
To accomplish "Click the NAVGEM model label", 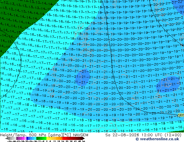I will coord(81,135).
